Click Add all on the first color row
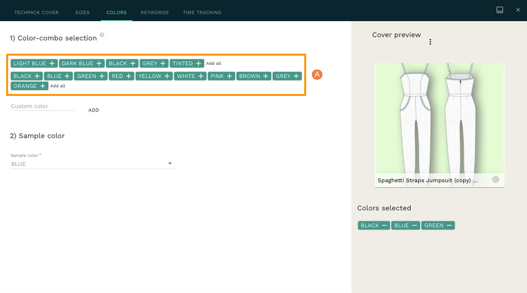 pyautogui.click(x=214, y=63)
